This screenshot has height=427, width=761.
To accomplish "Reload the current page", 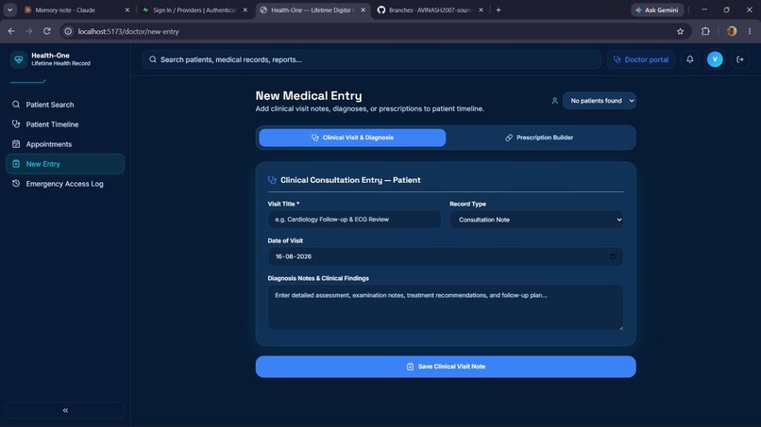I will [x=46, y=31].
